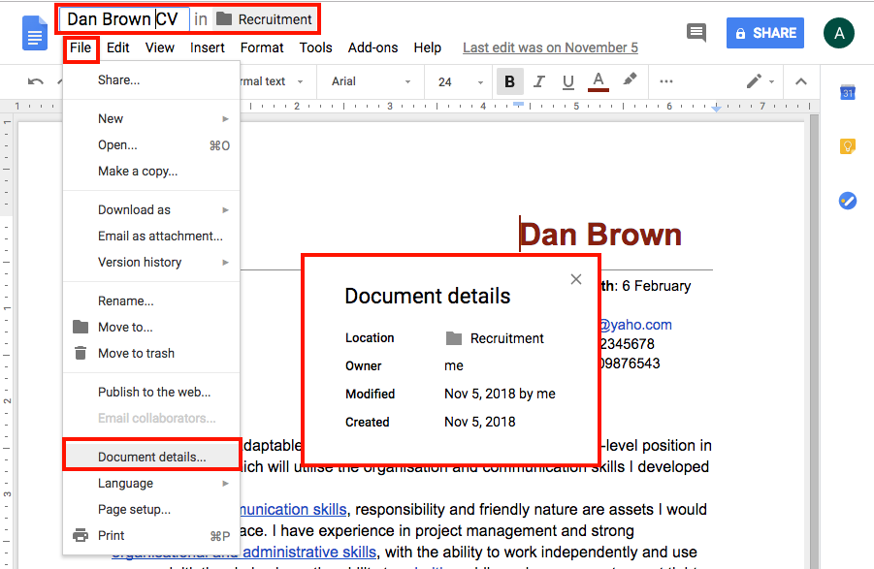Image resolution: width=874 pixels, height=569 pixels.
Task: Collapse the toolbar with the chevron icon
Action: click(801, 81)
